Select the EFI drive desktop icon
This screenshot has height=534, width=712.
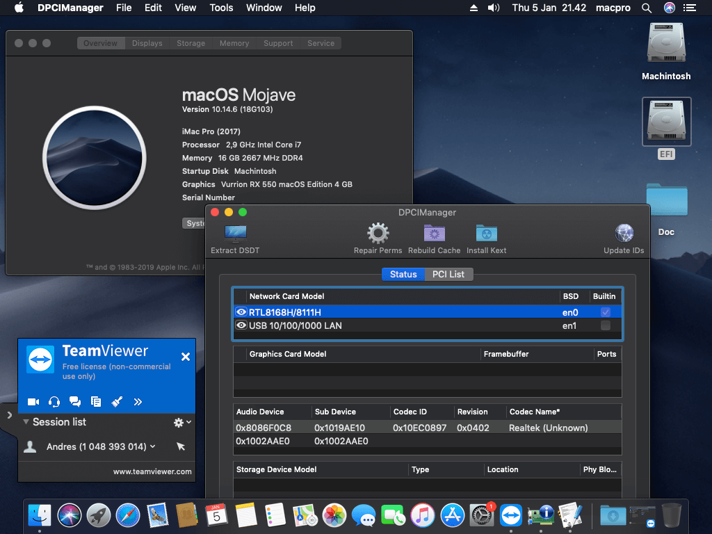click(x=666, y=122)
